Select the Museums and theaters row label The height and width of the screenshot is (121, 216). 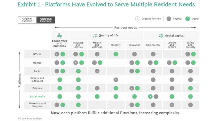coord(37,105)
